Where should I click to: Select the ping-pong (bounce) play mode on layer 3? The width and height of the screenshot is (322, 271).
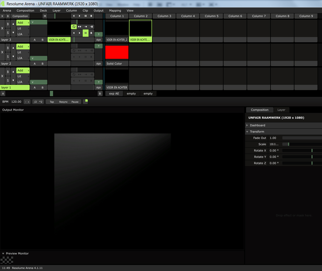tap(80, 27)
